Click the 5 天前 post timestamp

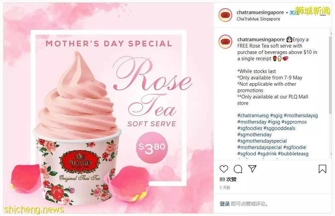pyautogui.click(x=225, y=188)
